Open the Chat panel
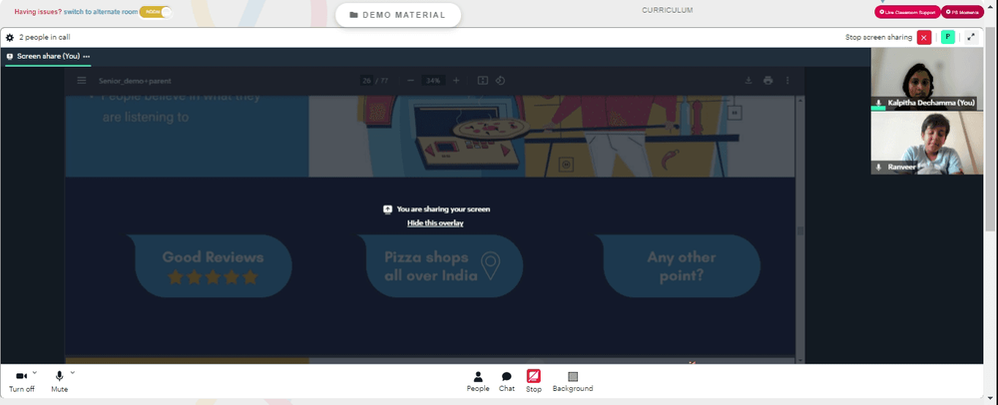Screen dimensions: 998x405 coord(507,381)
